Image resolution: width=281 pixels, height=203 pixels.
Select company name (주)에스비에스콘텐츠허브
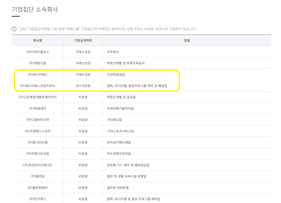[38, 86]
